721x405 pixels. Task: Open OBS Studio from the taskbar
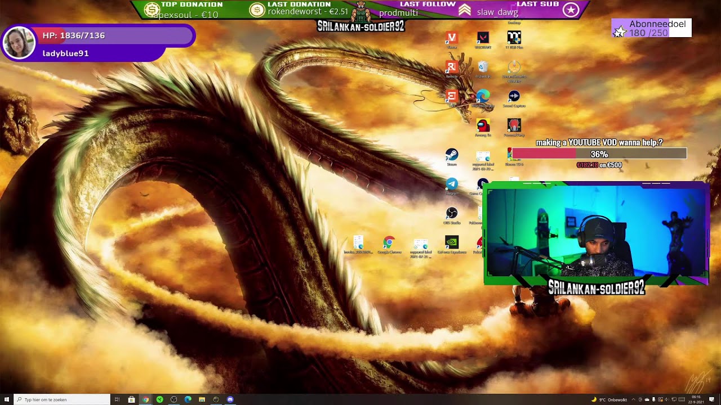(173, 399)
